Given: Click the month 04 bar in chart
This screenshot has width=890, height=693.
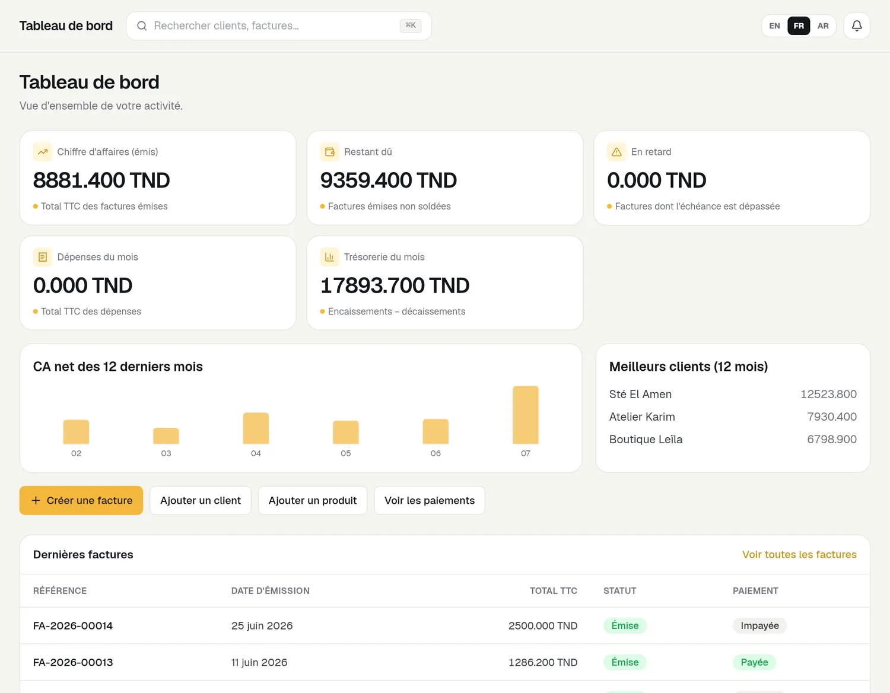Looking at the screenshot, I should coord(256,428).
